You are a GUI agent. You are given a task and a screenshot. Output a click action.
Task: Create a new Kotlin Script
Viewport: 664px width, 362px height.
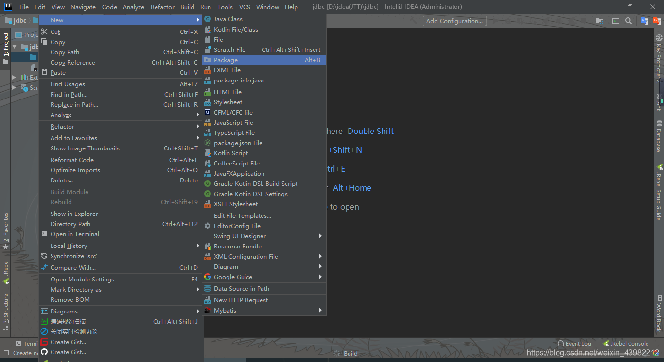click(264, 153)
